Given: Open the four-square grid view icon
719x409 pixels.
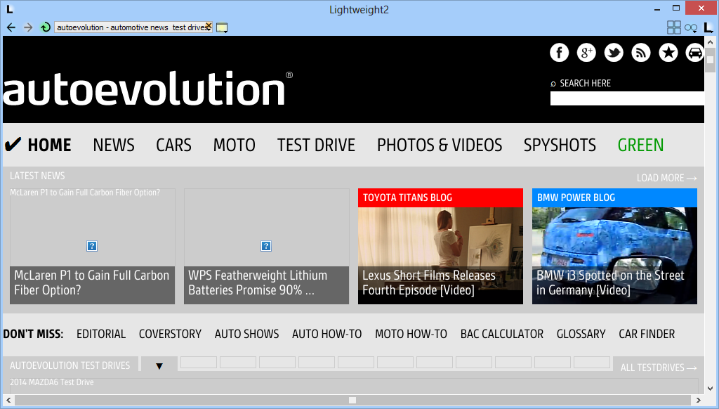Looking at the screenshot, I should 673,27.
